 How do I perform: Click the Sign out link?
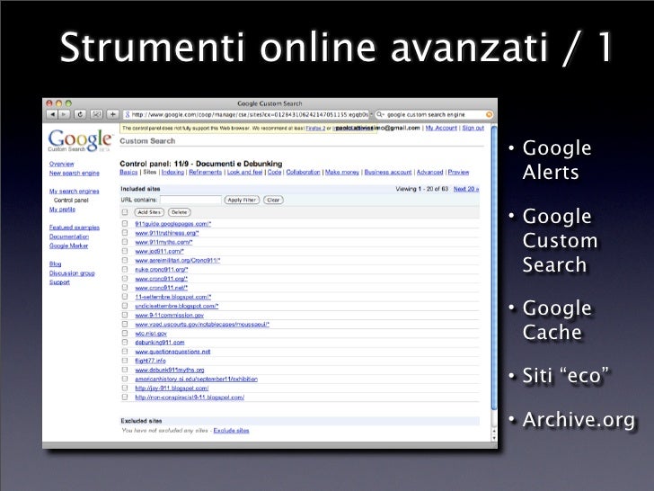point(473,128)
